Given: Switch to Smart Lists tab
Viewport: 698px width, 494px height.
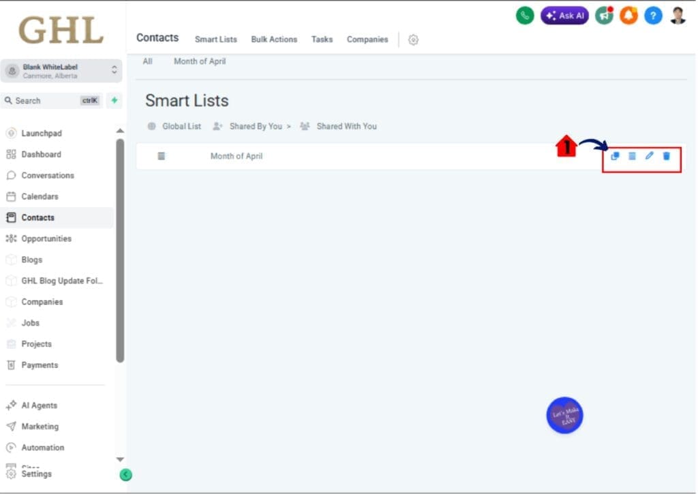Looking at the screenshot, I should pyautogui.click(x=216, y=40).
